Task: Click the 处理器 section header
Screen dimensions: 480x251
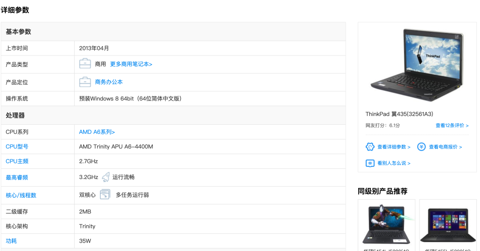Action: (15, 116)
